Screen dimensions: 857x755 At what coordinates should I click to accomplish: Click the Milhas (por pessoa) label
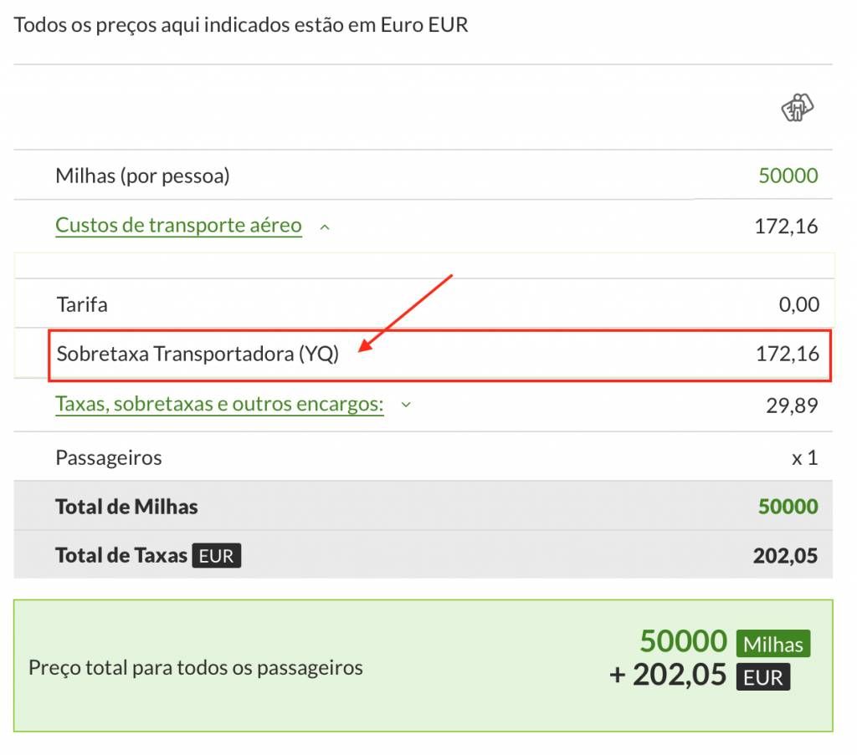click(x=142, y=176)
